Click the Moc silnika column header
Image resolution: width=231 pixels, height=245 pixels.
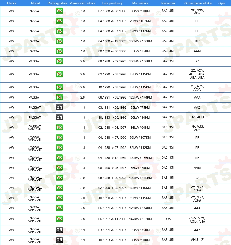(140, 3)
